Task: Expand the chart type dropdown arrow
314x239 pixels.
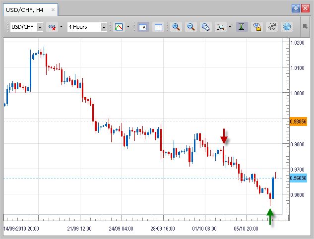Action: [x=128, y=26]
